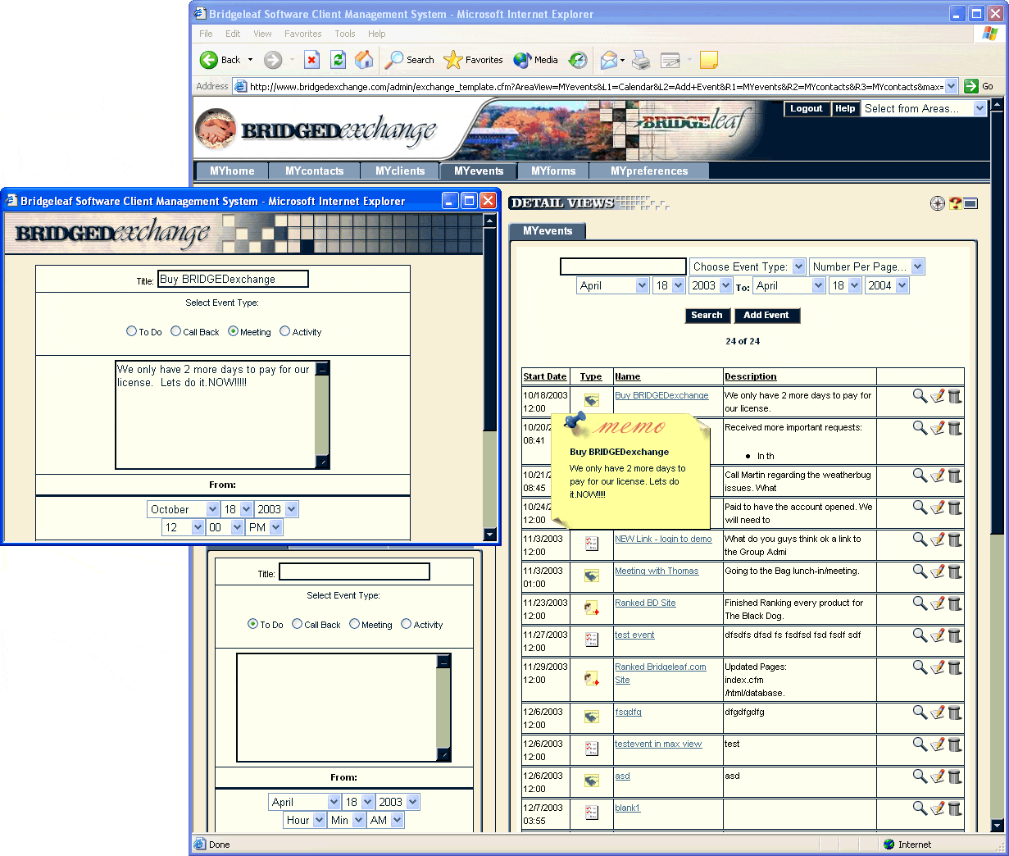Click the help question mark icon in Detail Views
The height and width of the screenshot is (856, 1009).
(955, 203)
